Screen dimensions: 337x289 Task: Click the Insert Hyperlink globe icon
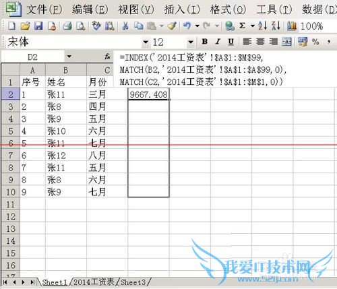tap(230, 26)
